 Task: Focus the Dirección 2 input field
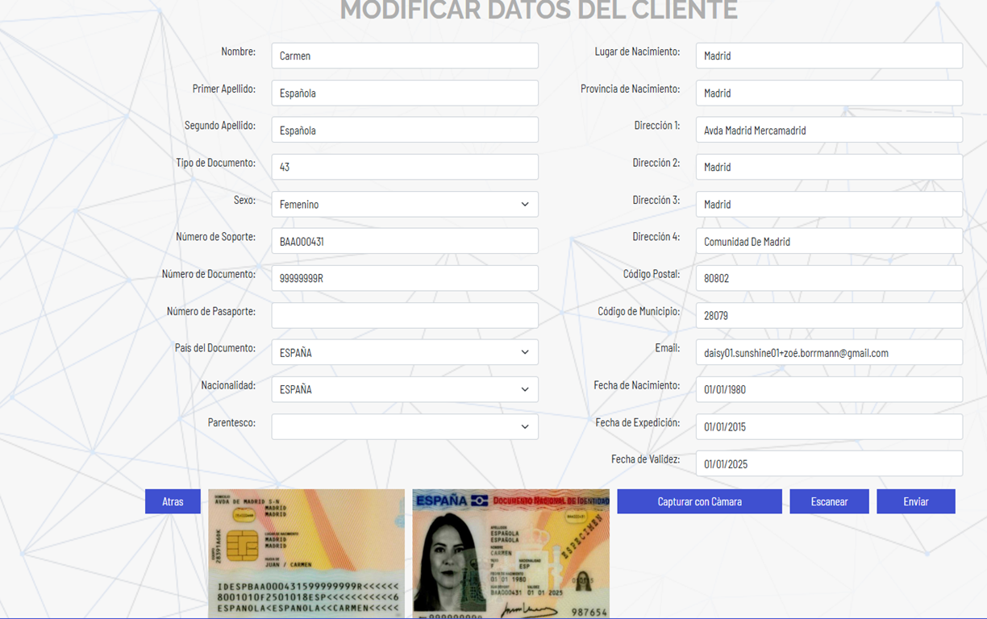pos(829,167)
